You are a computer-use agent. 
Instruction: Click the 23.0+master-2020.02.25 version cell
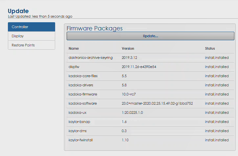click(157, 103)
